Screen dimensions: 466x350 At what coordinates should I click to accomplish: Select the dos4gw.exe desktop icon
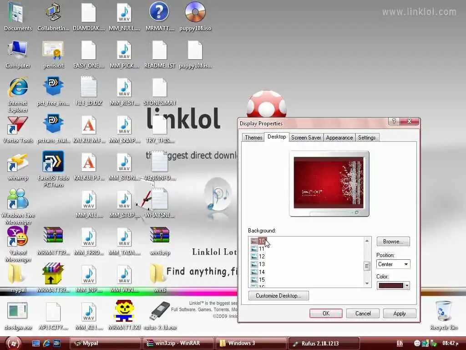point(18,316)
